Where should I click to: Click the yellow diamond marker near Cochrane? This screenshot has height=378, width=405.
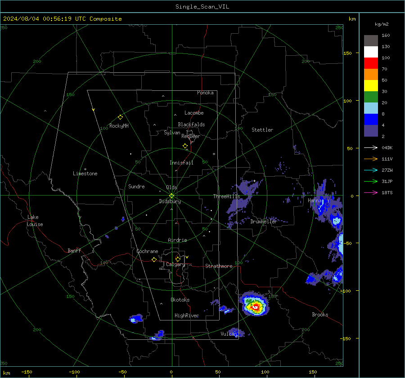(x=154, y=259)
